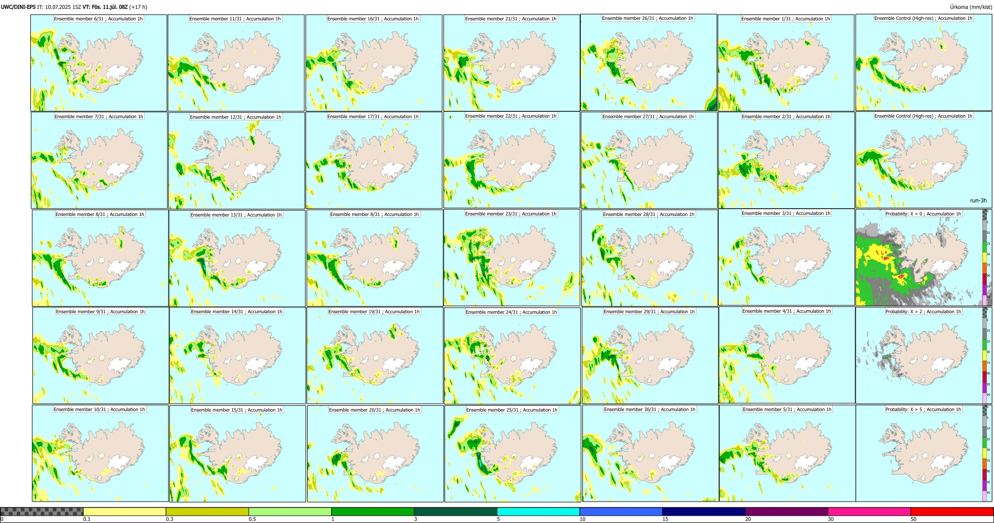Open the Ensemble member 27/31 map
The height and width of the screenshot is (523, 994).
point(649,161)
